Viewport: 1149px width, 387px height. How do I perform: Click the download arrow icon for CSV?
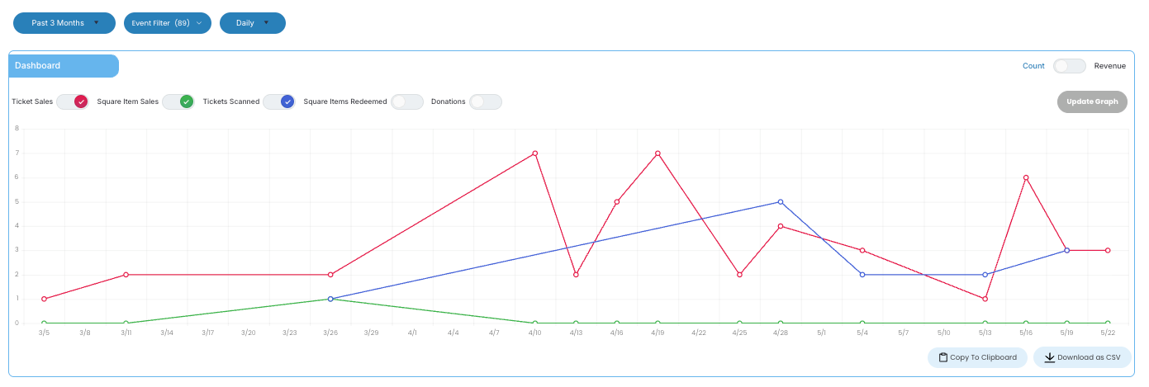click(1050, 357)
